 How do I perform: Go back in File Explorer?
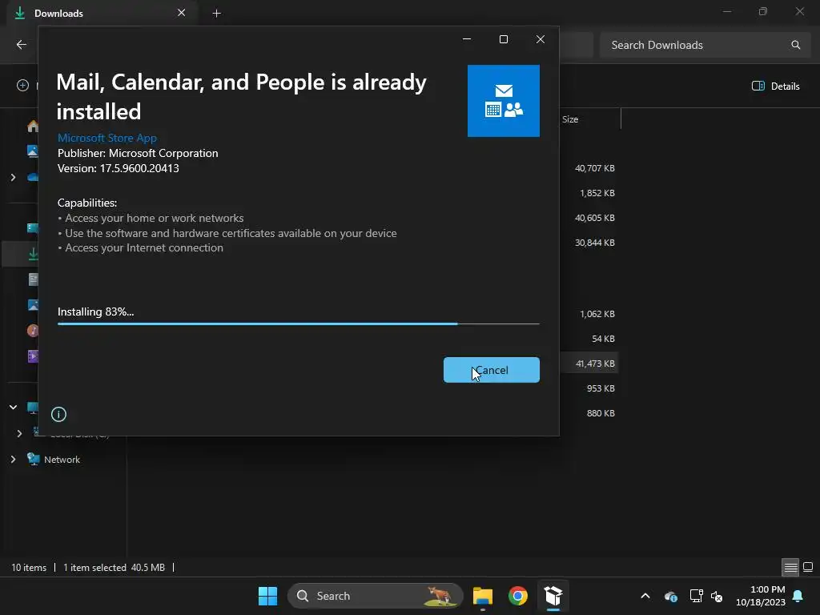pyautogui.click(x=22, y=45)
